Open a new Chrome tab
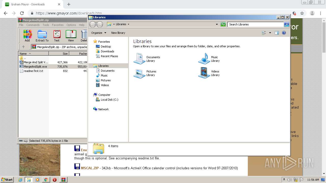This screenshot has height=183, width=326. 69,4
